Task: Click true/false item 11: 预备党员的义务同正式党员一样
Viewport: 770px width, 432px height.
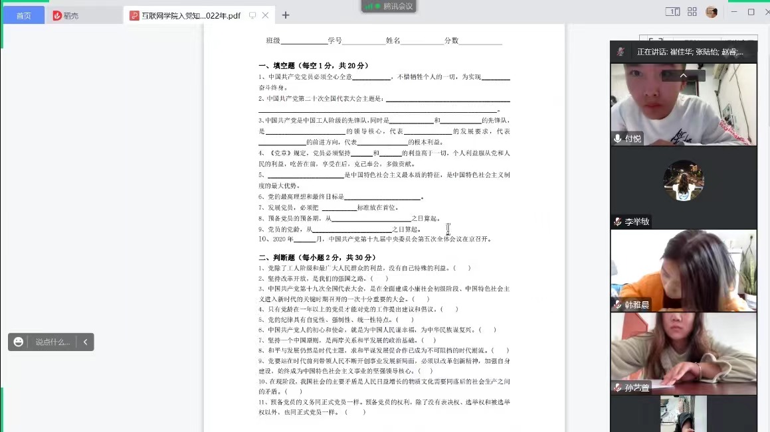Action: [384, 407]
